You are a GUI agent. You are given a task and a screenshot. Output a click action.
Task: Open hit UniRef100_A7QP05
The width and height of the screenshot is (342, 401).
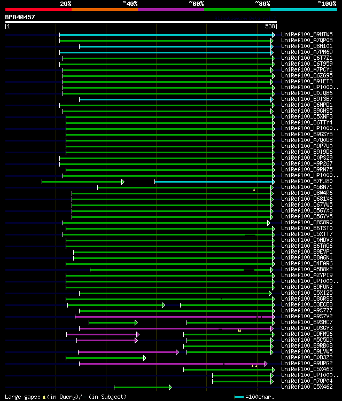[307, 41]
